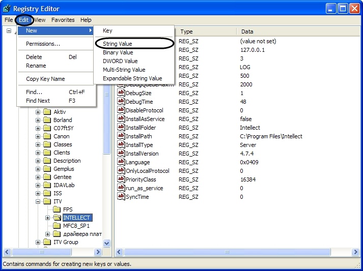Click the Type column header
This screenshot has width=363, height=271.
click(187, 32)
